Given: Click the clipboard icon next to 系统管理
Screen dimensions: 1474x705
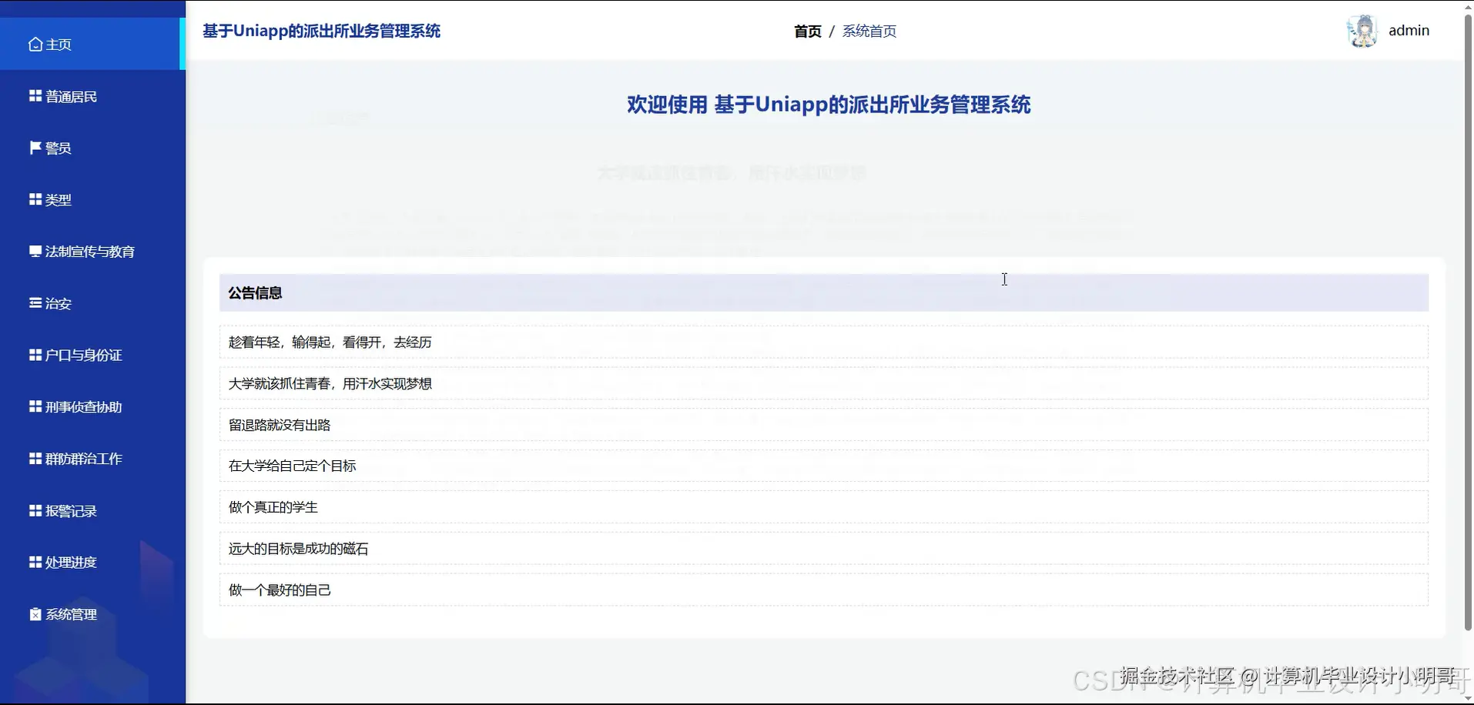Looking at the screenshot, I should point(35,614).
